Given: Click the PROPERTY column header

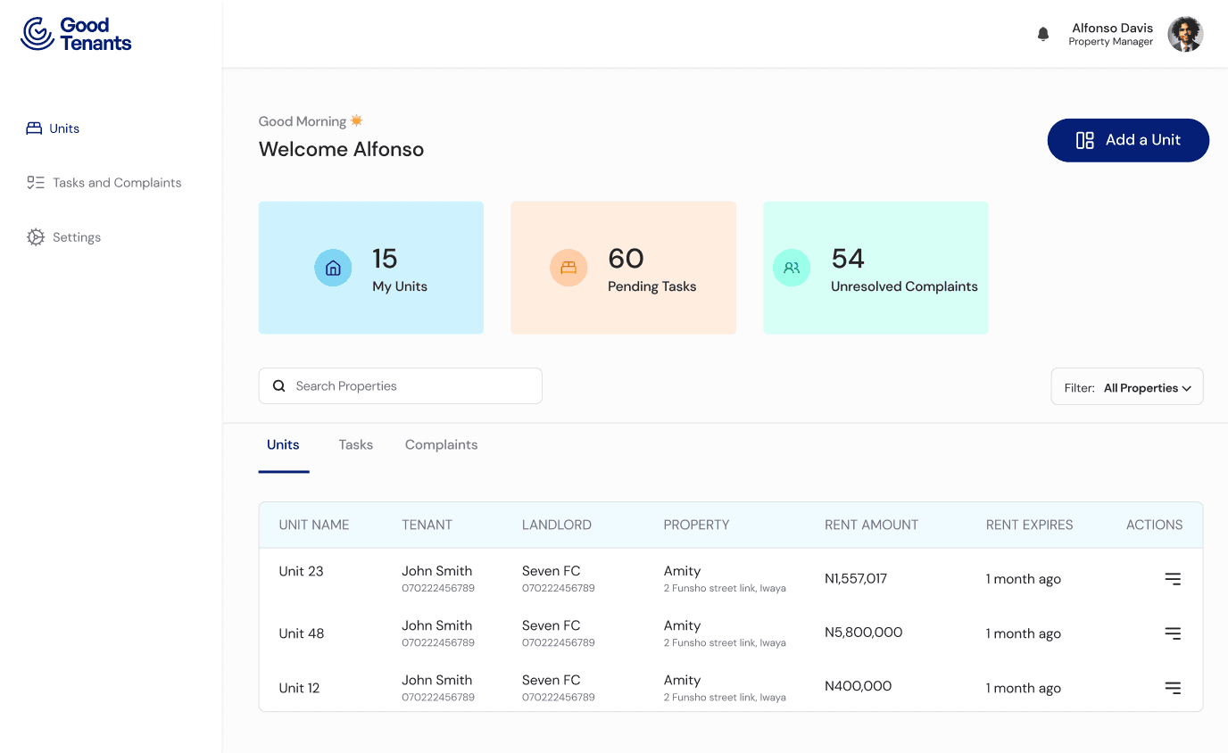Looking at the screenshot, I should click(696, 525).
